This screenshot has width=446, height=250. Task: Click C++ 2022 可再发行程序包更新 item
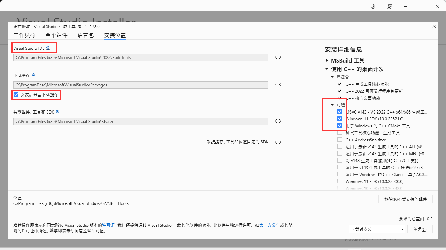point(374,91)
